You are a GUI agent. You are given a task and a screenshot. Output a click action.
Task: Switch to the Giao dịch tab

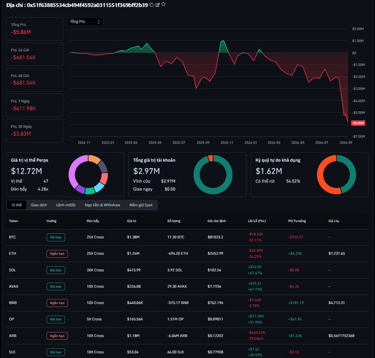tap(39, 205)
